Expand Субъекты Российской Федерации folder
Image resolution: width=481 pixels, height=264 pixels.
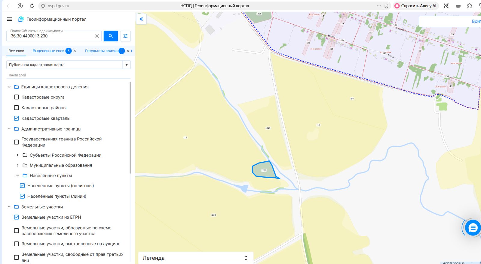tap(17, 155)
